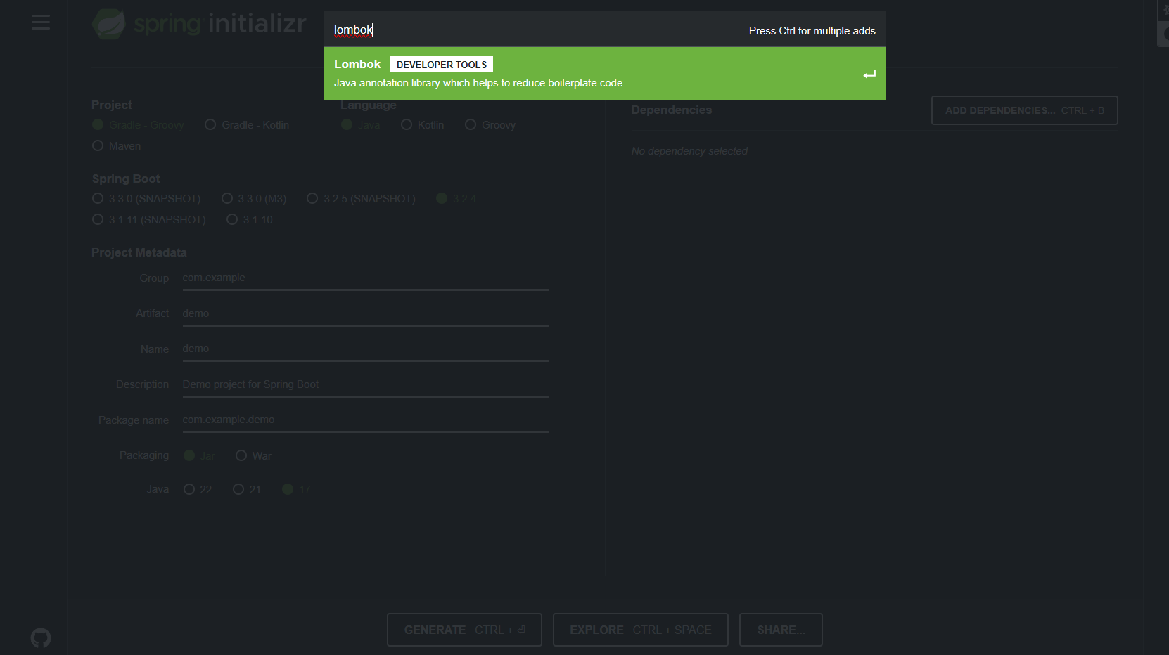Edit the Package name field
This screenshot has width=1169, height=655.
click(365, 420)
